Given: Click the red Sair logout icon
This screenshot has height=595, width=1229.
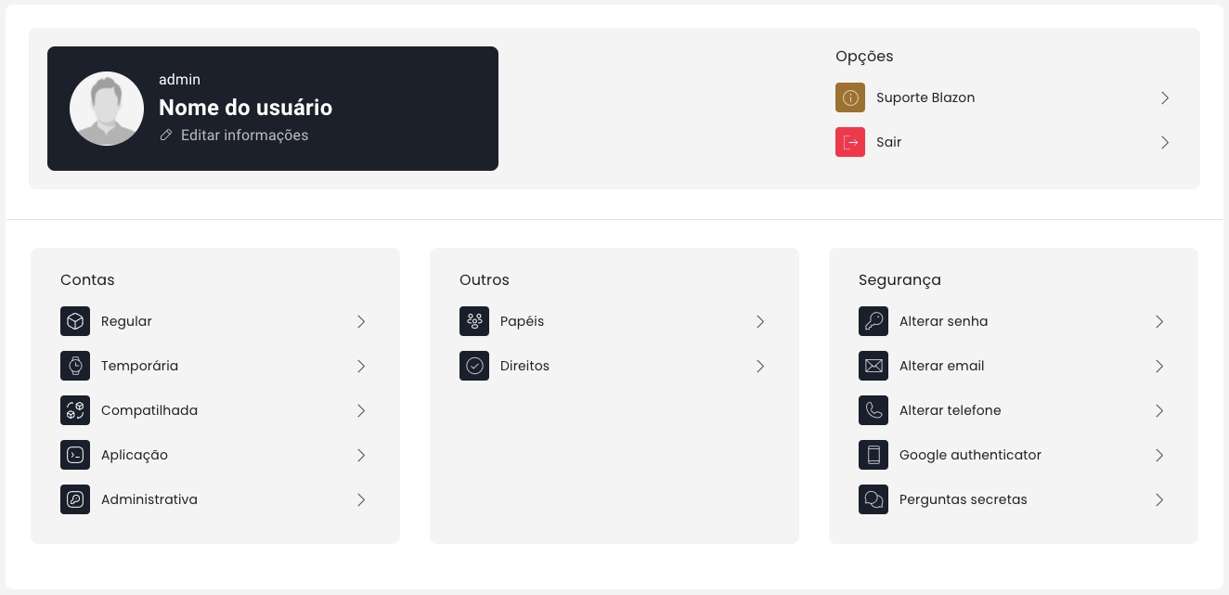Looking at the screenshot, I should pos(850,142).
